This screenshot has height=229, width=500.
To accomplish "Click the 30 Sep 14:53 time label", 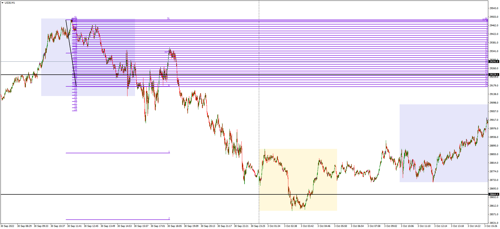I will (x=124, y=226).
